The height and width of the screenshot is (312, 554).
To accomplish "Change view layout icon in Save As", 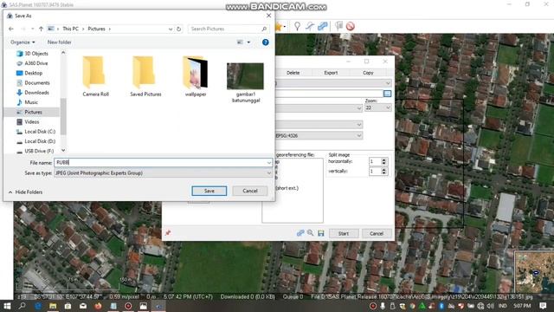I will click(x=240, y=42).
